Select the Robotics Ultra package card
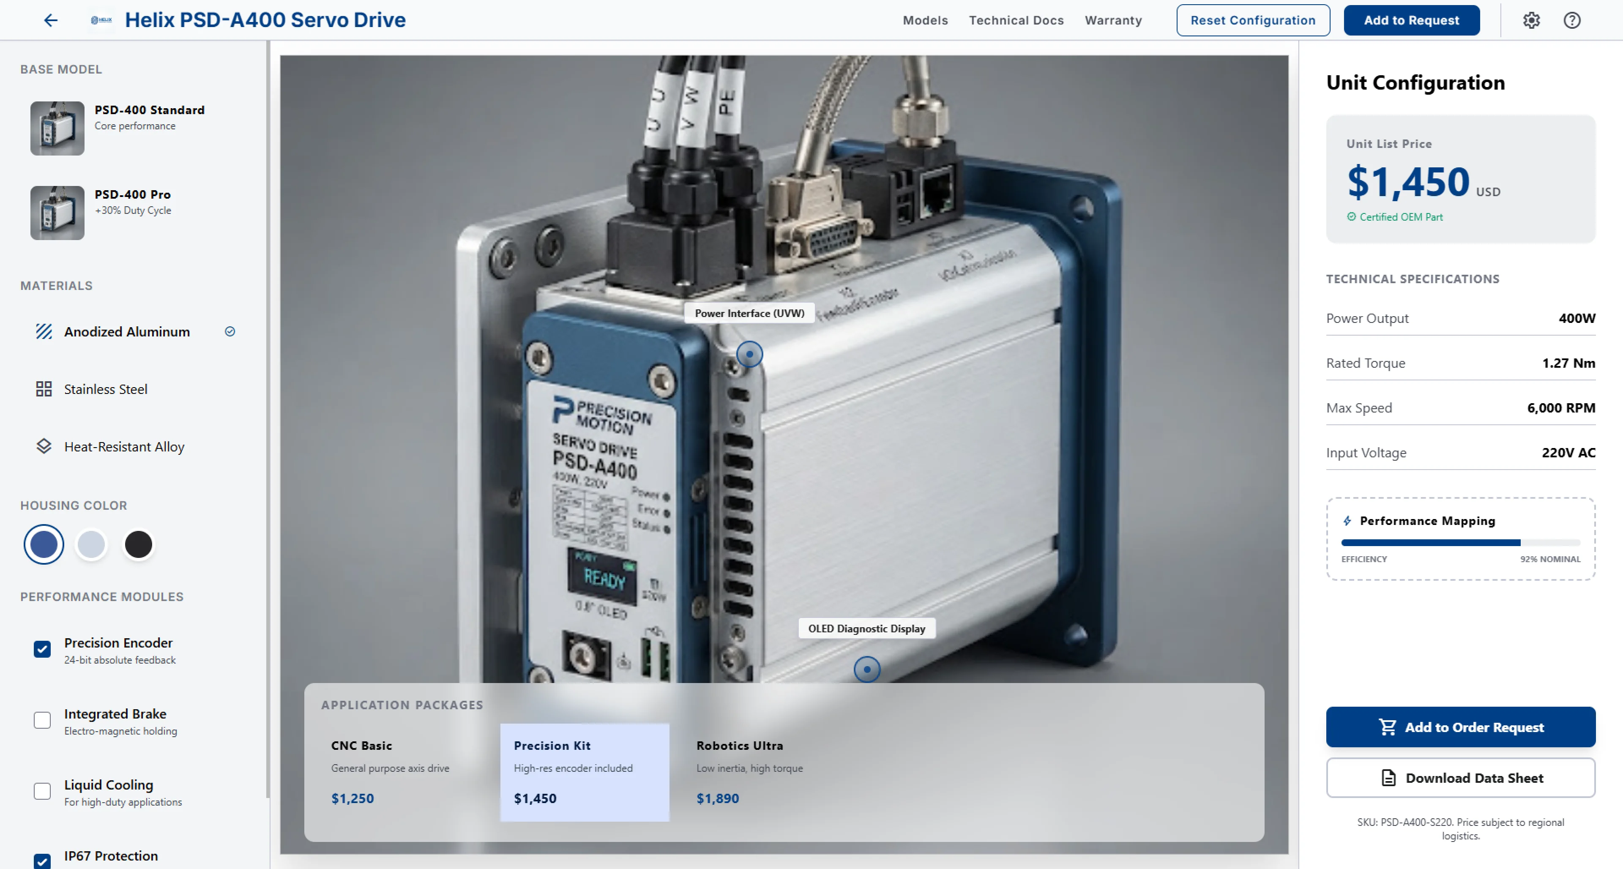 768,772
